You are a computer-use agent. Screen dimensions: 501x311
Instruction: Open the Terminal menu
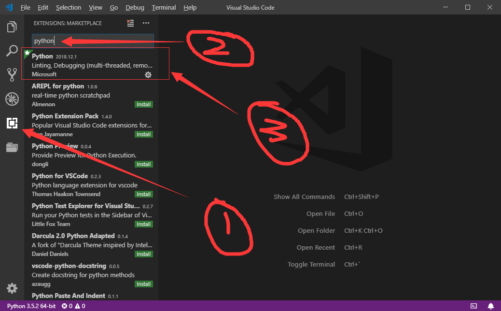[164, 8]
